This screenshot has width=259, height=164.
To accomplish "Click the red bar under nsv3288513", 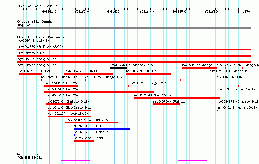I will 92,123.
